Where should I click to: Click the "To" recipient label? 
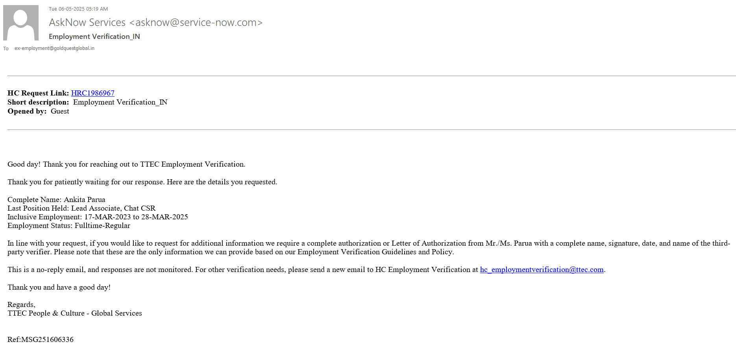point(6,49)
